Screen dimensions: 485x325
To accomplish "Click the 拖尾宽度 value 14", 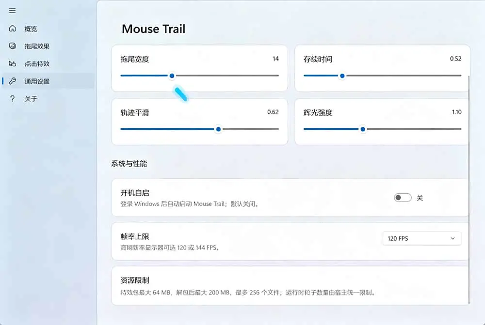I will (x=275, y=59).
